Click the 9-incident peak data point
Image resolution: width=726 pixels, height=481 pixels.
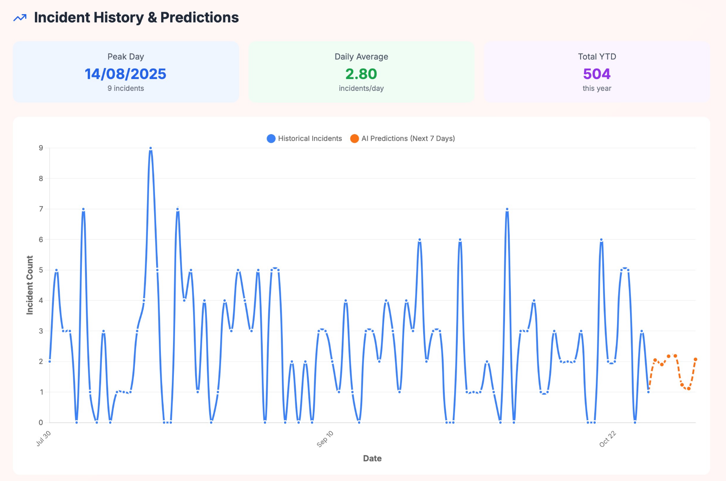tap(151, 148)
